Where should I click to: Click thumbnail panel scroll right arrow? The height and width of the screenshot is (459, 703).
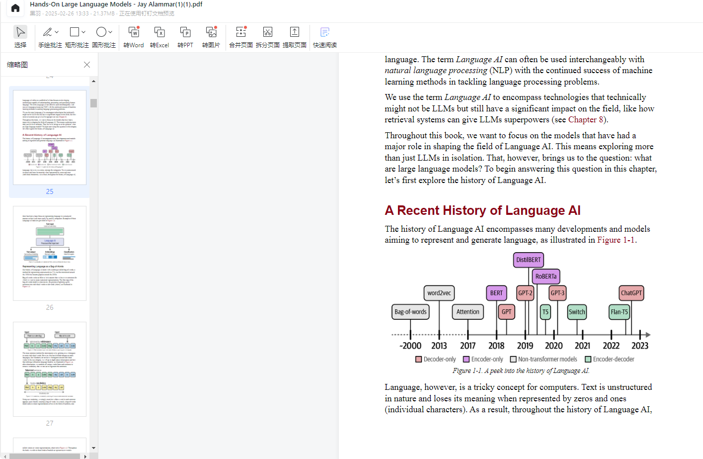pyautogui.click(x=85, y=456)
